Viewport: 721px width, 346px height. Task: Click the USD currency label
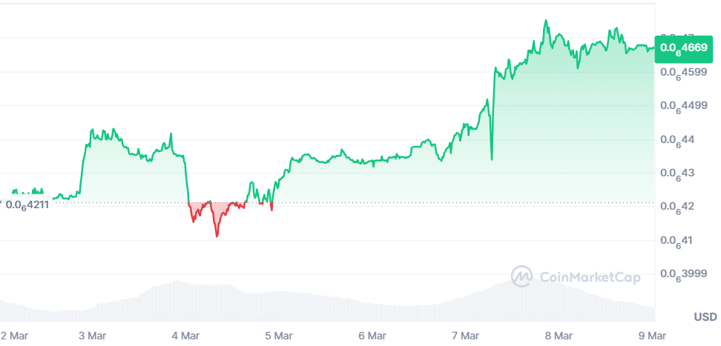pyautogui.click(x=705, y=317)
